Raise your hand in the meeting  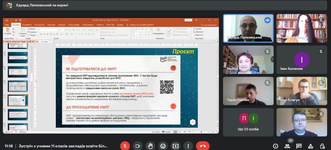pos(150,146)
